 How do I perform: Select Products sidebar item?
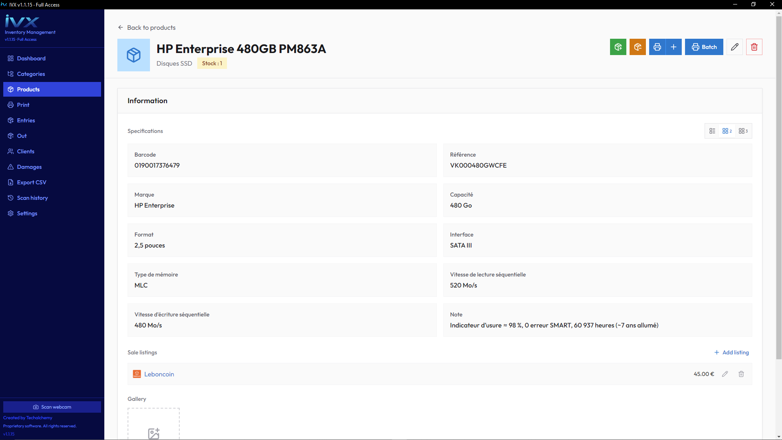coord(52,89)
